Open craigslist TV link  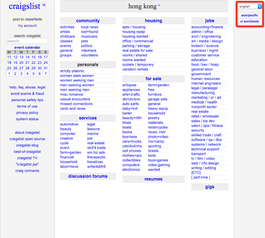point(27,158)
